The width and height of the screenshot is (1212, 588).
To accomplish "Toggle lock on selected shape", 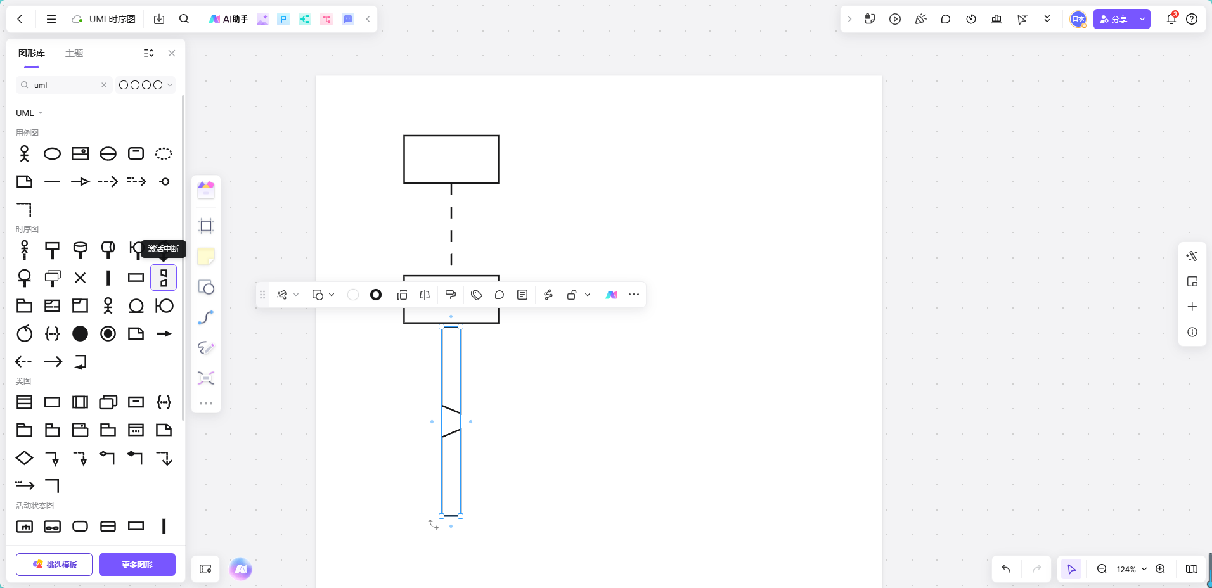I will coord(571,295).
